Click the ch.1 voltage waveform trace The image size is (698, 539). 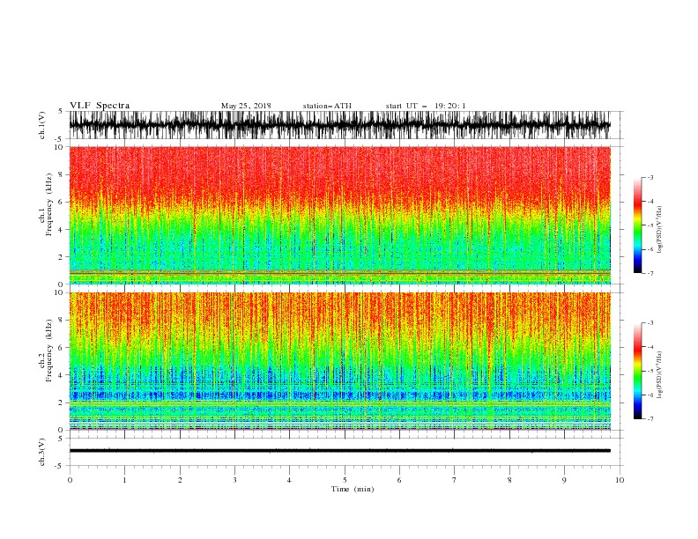[x=339, y=125]
